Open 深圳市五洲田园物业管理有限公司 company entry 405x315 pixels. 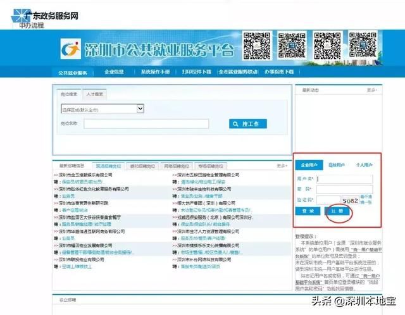208,175
